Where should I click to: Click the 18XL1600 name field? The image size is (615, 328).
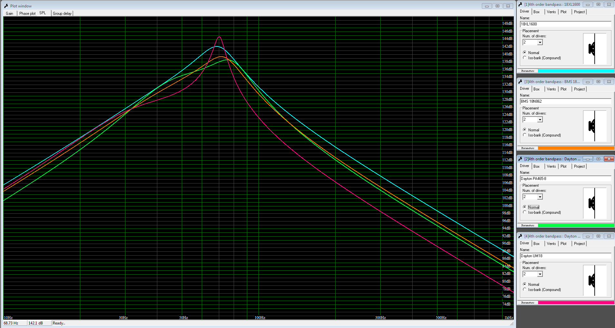565,24
